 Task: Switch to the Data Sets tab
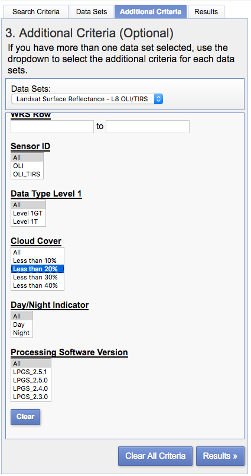(92, 12)
